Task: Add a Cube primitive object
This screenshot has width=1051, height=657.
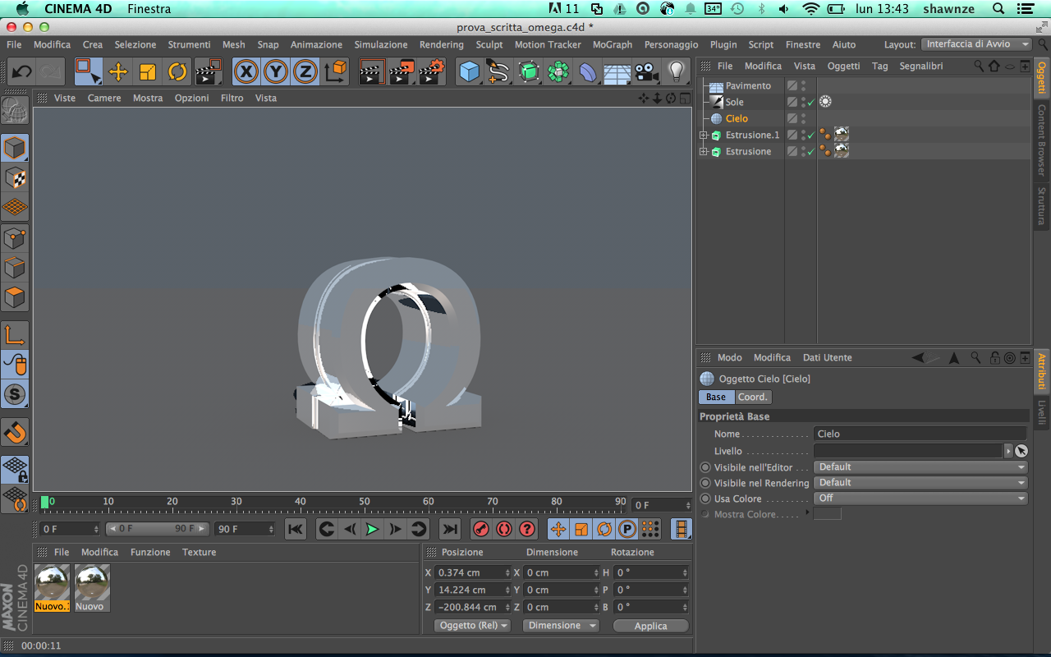Action: 469,72
